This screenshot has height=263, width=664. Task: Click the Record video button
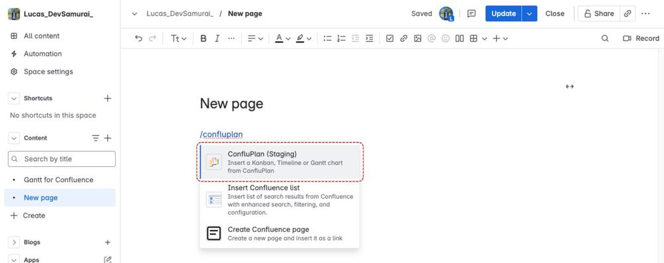click(641, 38)
